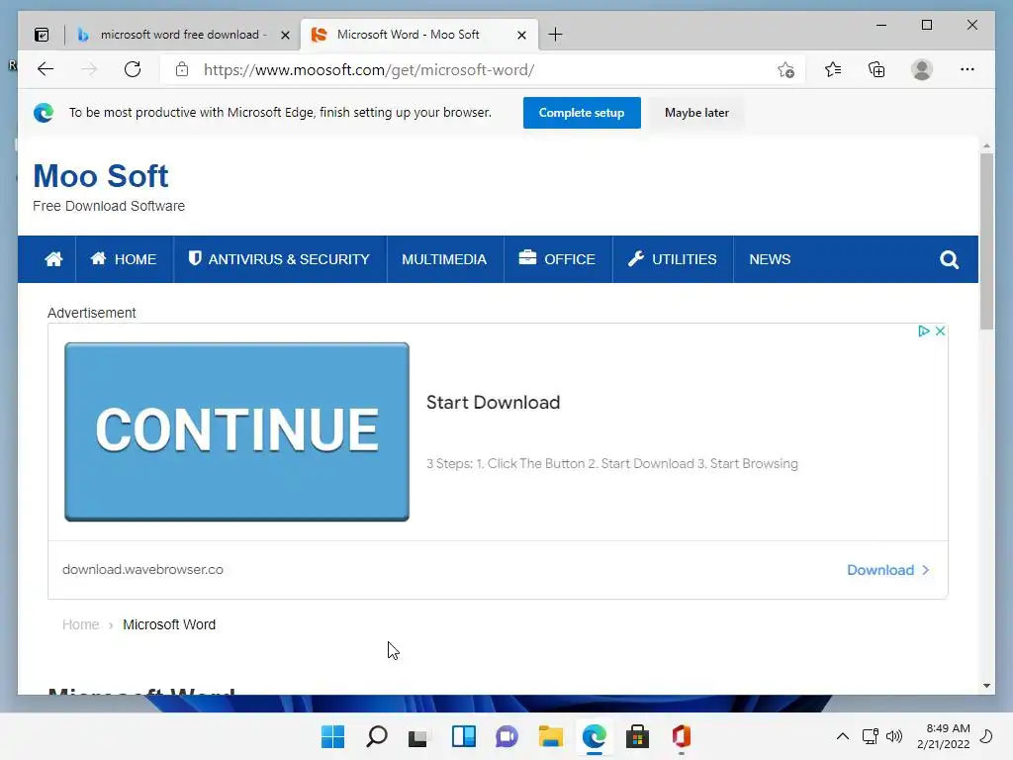Open Office app from the taskbar

[682, 736]
